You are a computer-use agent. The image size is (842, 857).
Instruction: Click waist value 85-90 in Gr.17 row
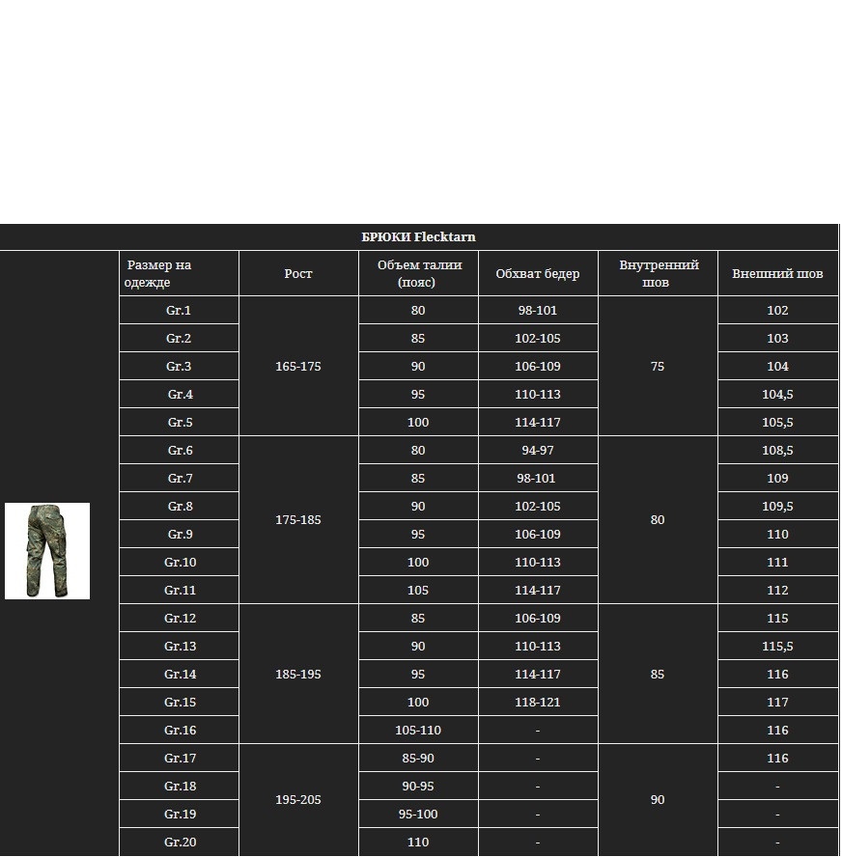point(418,758)
